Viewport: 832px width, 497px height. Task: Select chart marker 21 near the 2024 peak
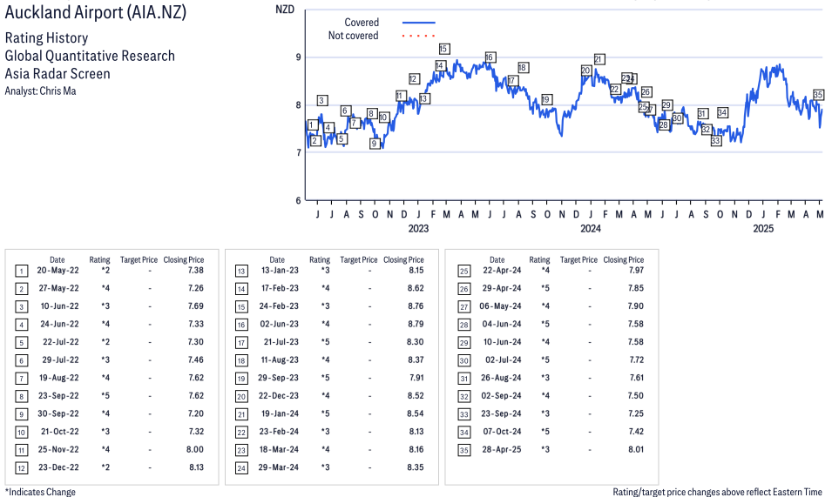coord(599,59)
